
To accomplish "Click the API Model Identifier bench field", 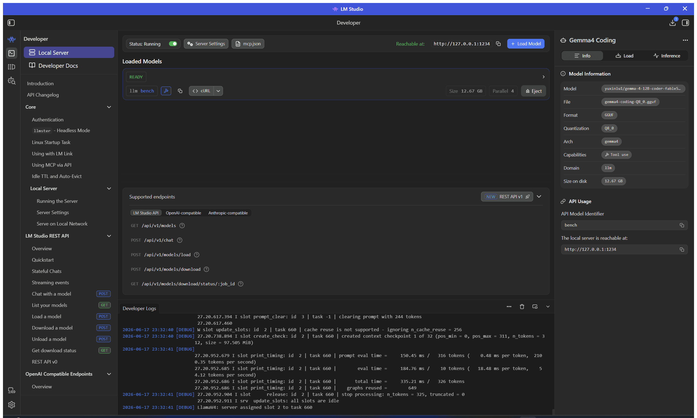I will 624,225.
